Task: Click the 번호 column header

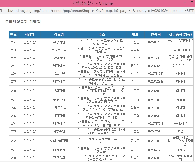Action: pyautogui.click(x=13, y=34)
